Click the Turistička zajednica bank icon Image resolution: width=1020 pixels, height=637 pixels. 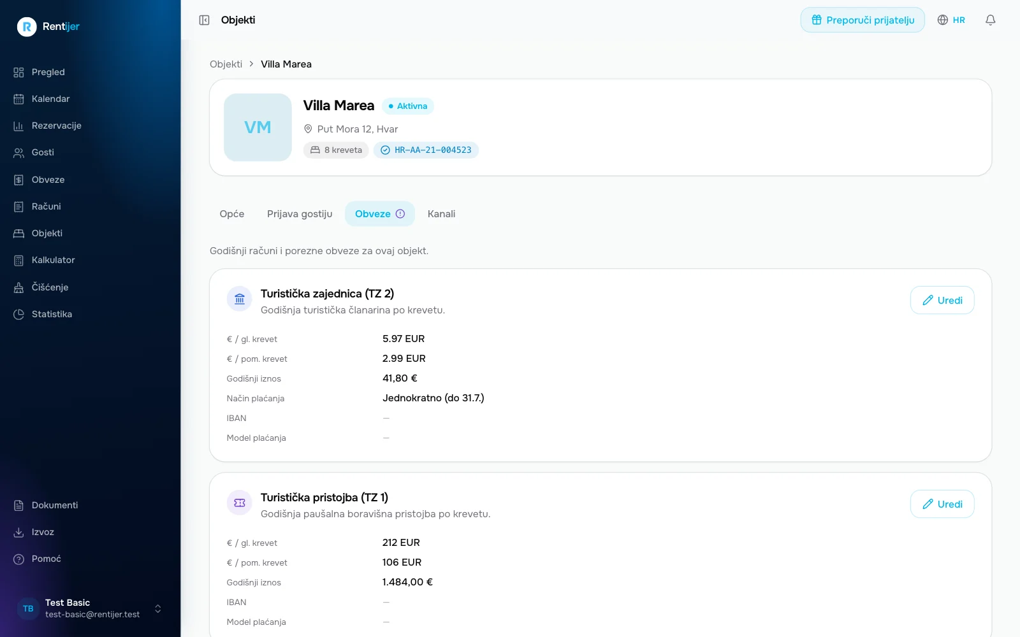(240, 299)
